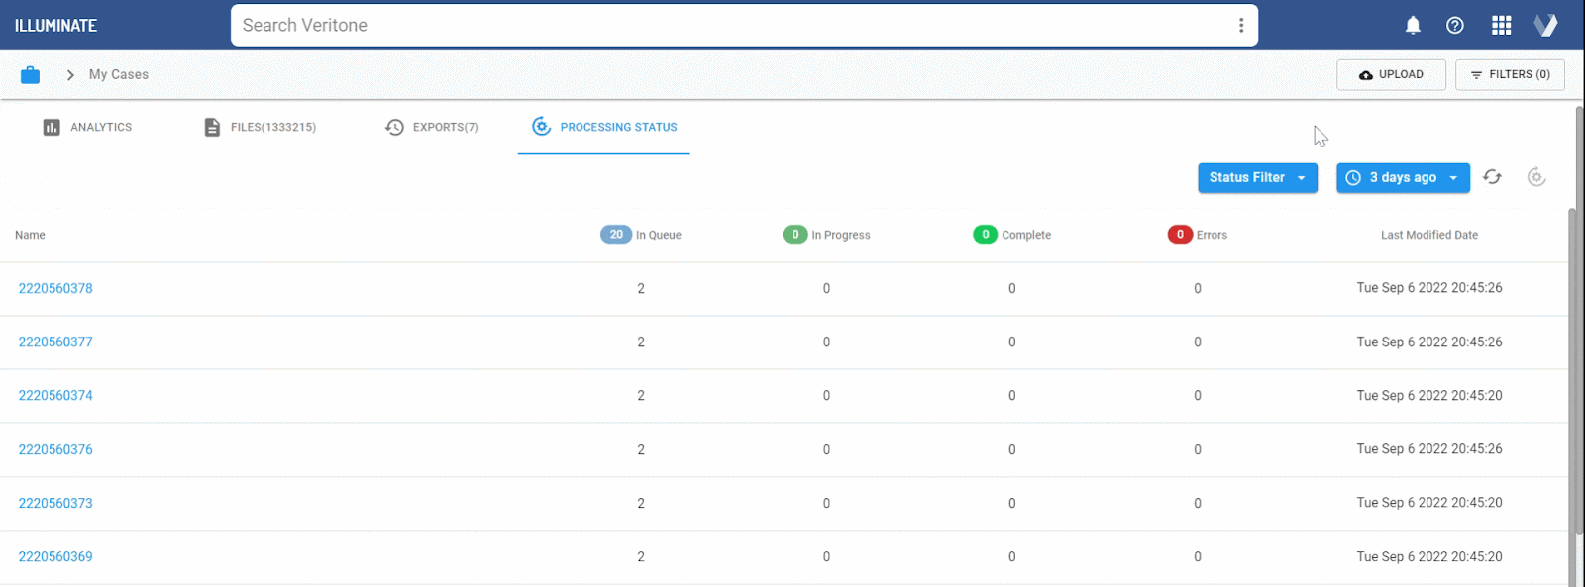1585x587 pixels.
Task: Open case 2220560377 link
Action: coord(55,342)
